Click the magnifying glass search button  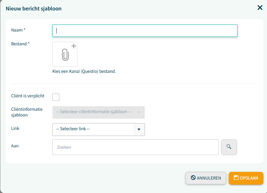[x=229, y=147]
